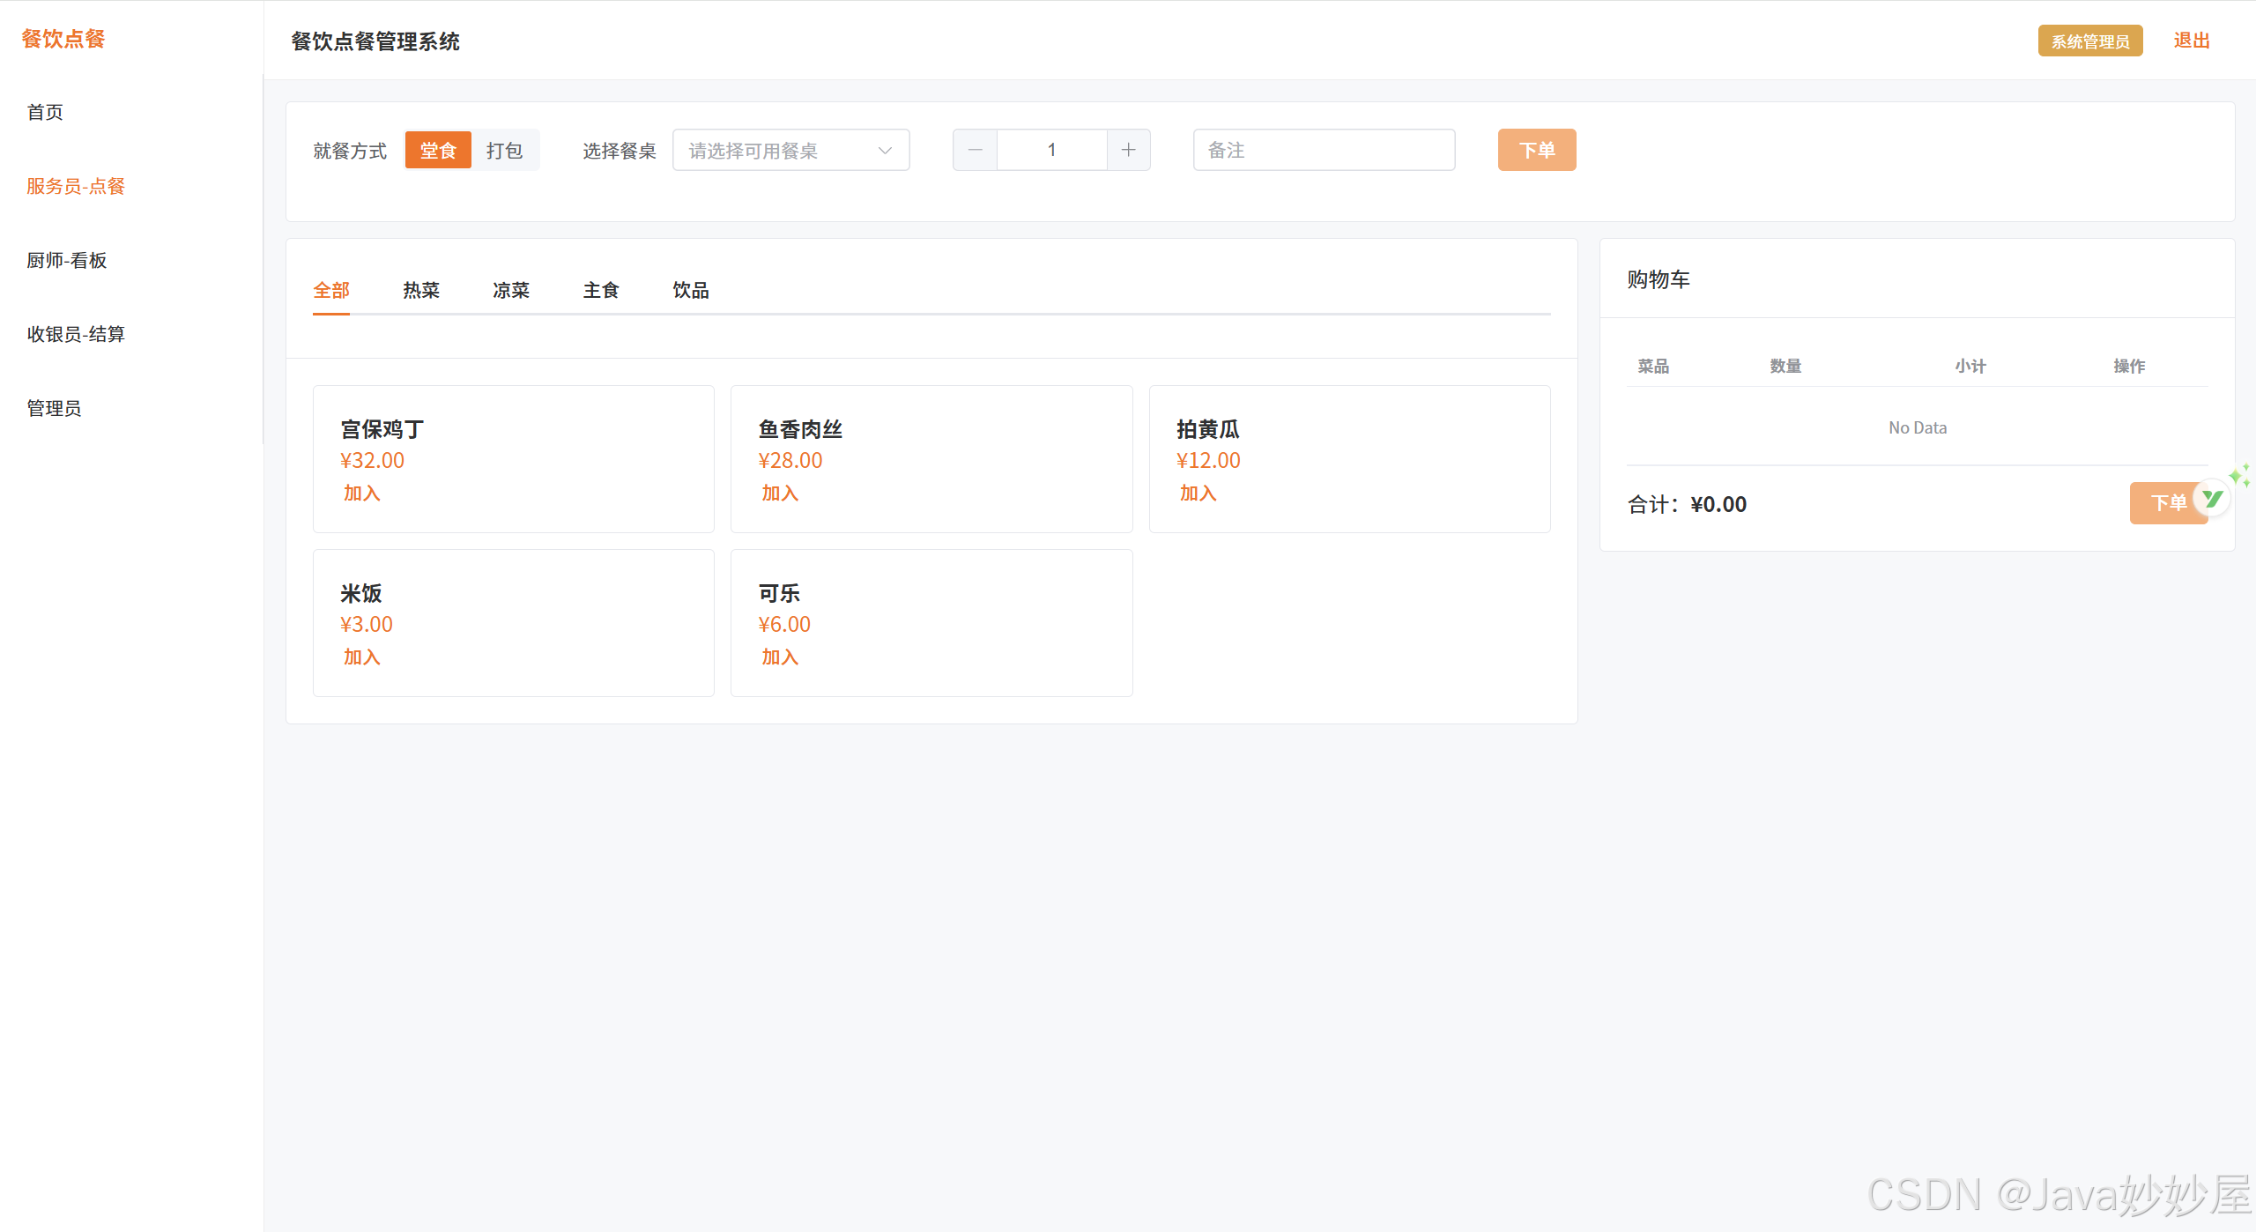
Task: Click the 备注 remarks input field
Action: click(1323, 151)
